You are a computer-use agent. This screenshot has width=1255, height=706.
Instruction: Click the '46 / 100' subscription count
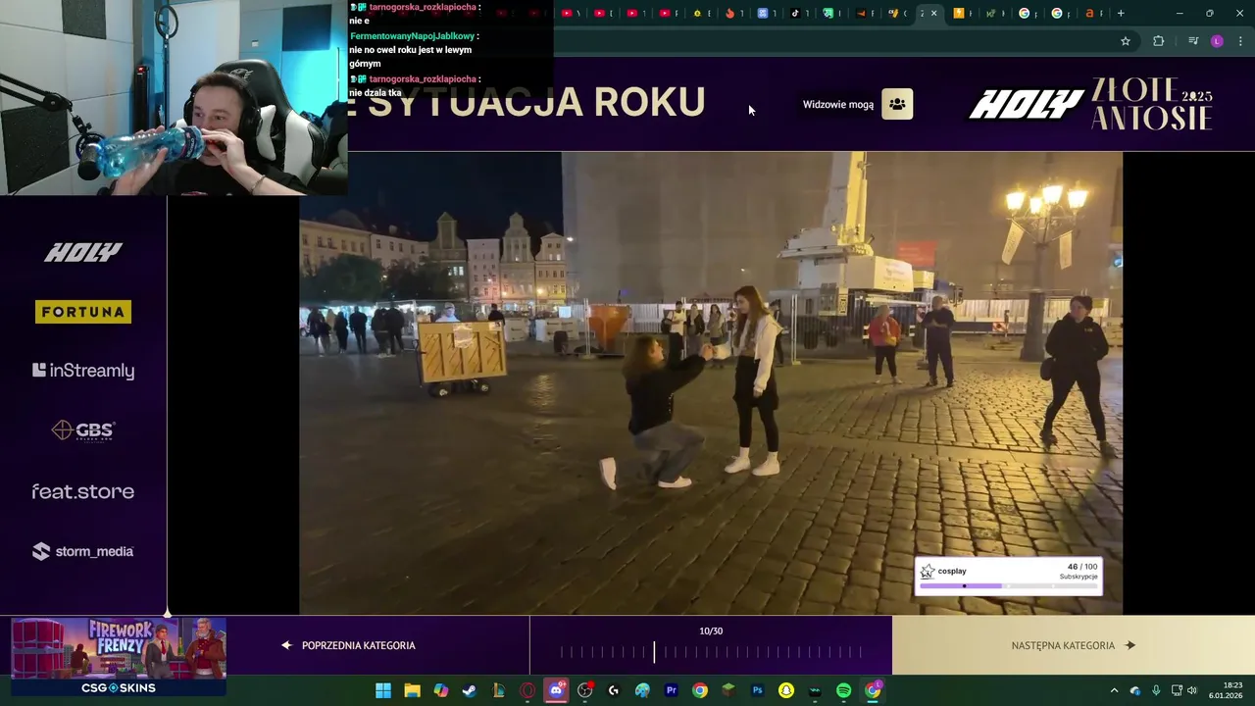pyautogui.click(x=1082, y=567)
